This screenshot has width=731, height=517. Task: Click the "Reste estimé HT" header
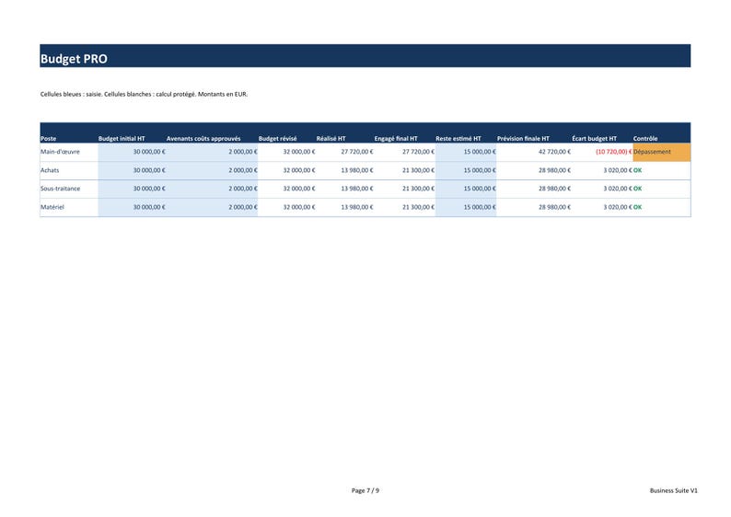coord(458,138)
